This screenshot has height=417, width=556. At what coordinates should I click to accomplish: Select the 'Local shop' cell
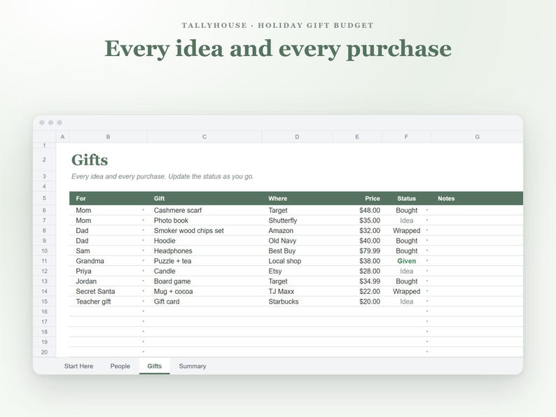click(297, 261)
